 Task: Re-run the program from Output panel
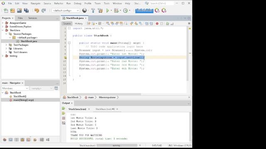(x=64, y=108)
